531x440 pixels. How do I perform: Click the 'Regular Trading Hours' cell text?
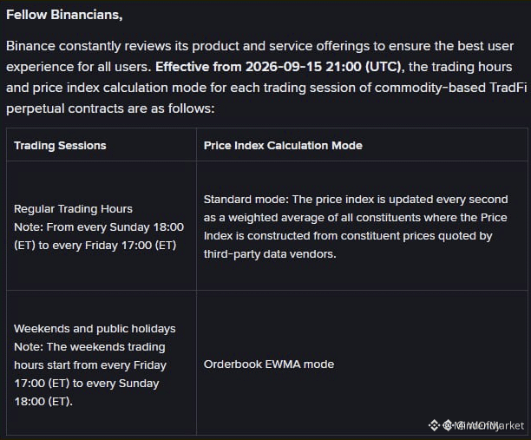click(x=73, y=208)
